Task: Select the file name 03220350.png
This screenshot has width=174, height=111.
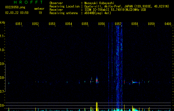Action: point(15,7)
